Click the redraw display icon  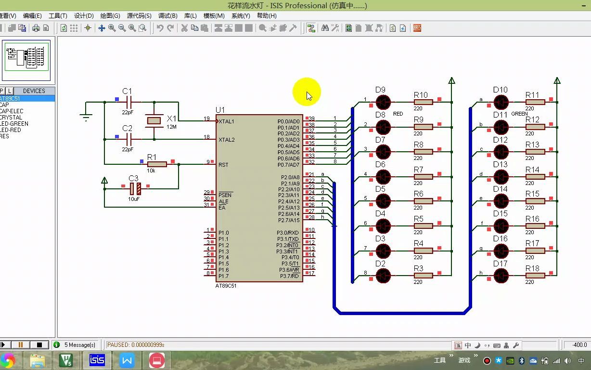click(64, 28)
